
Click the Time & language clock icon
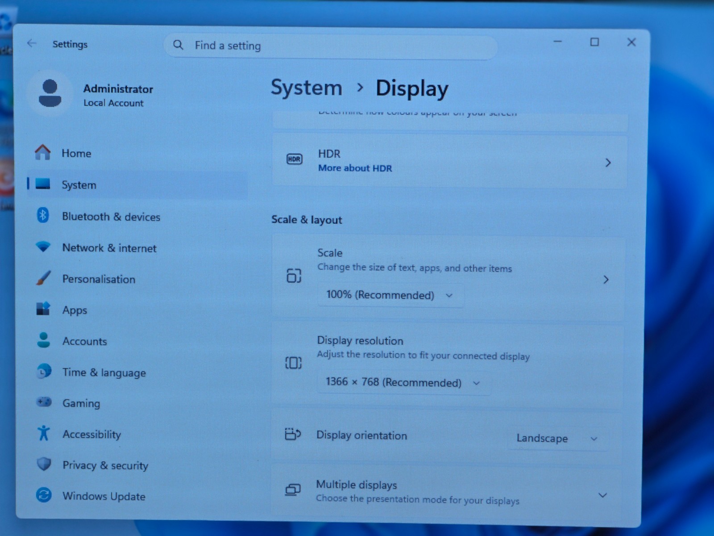pyautogui.click(x=44, y=372)
